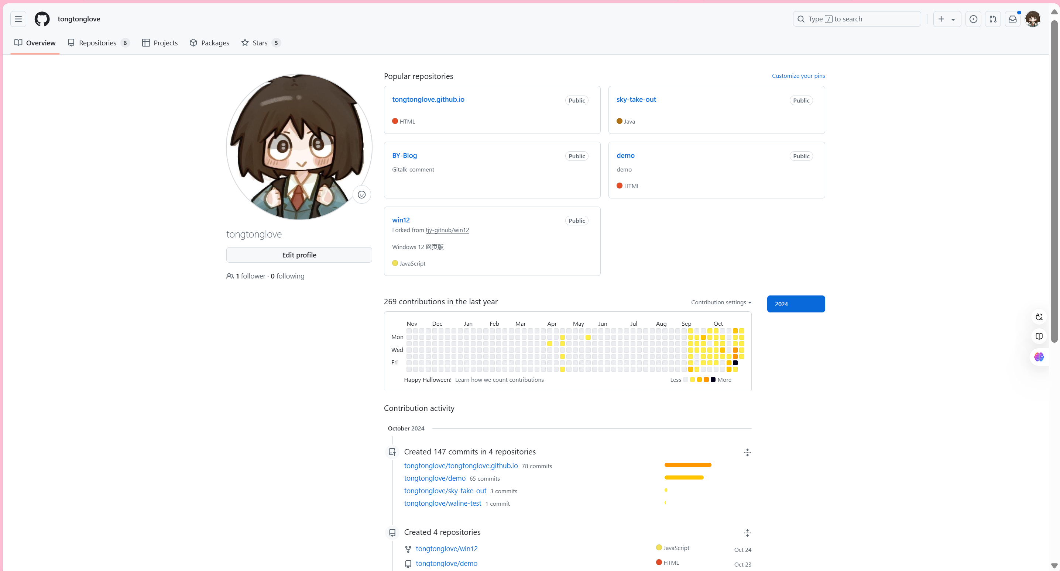The height and width of the screenshot is (571, 1060).
Task: Open tongtonglove.github.io repository card link
Action: pos(428,100)
